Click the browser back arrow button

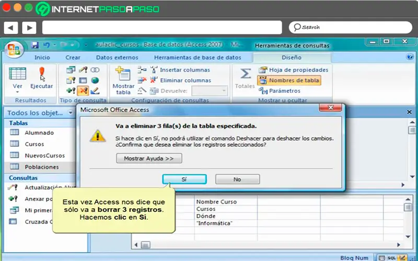click(x=11, y=28)
